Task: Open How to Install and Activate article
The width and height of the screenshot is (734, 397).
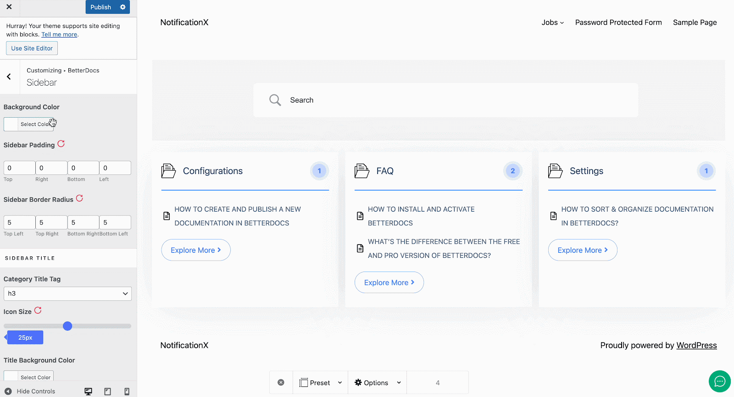Action: click(421, 216)
